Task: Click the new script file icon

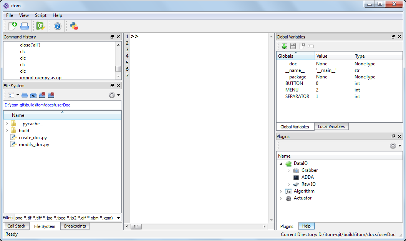Action: tap(13, 26)
